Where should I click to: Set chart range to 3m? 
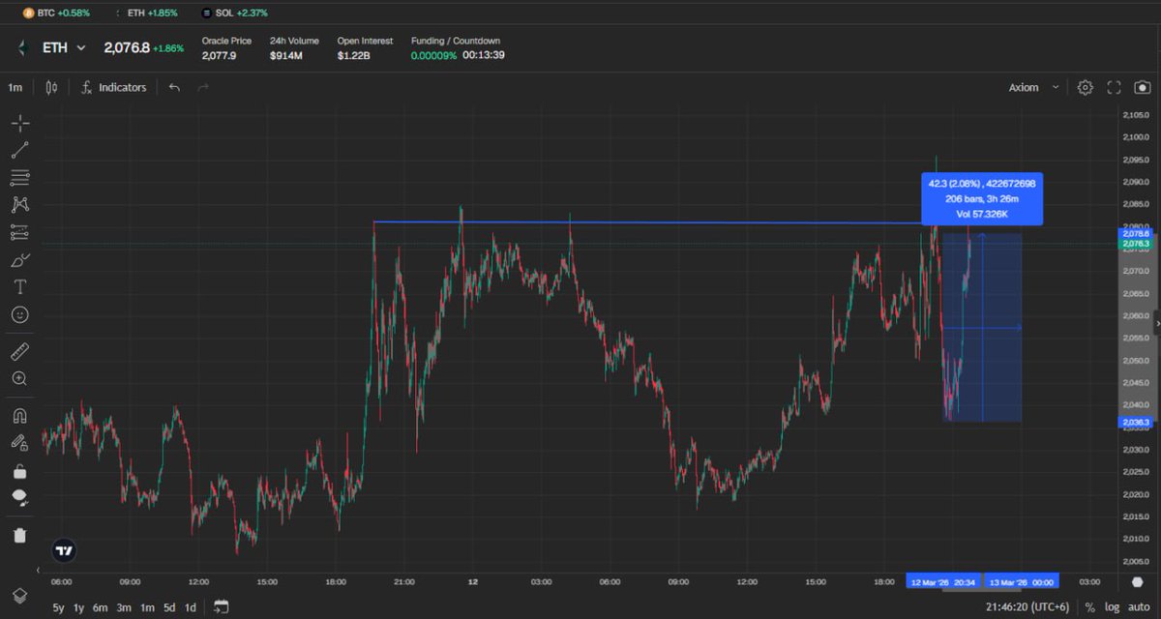coord(124,607)
